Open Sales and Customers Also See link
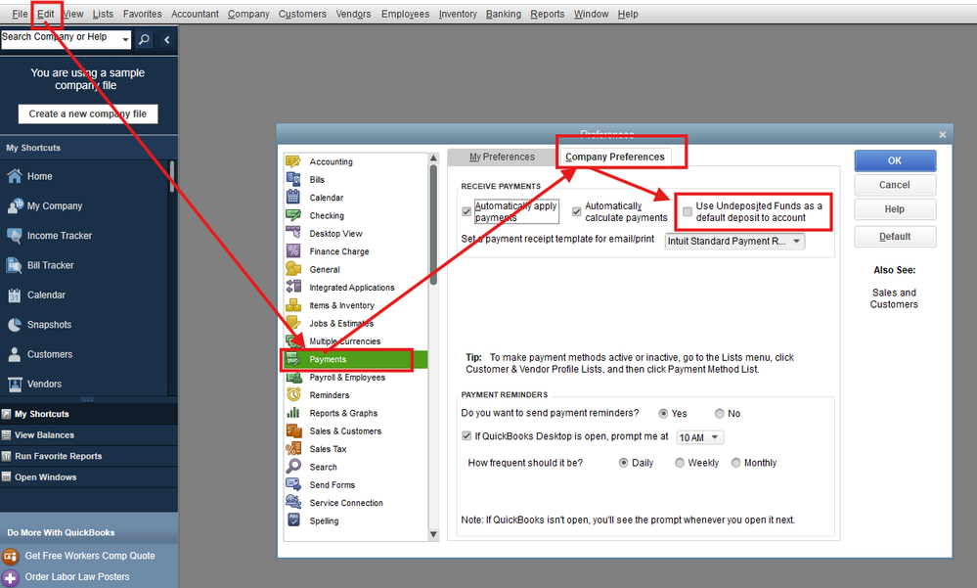Screen dimensions: 977x588 click(x=894, y=298)
